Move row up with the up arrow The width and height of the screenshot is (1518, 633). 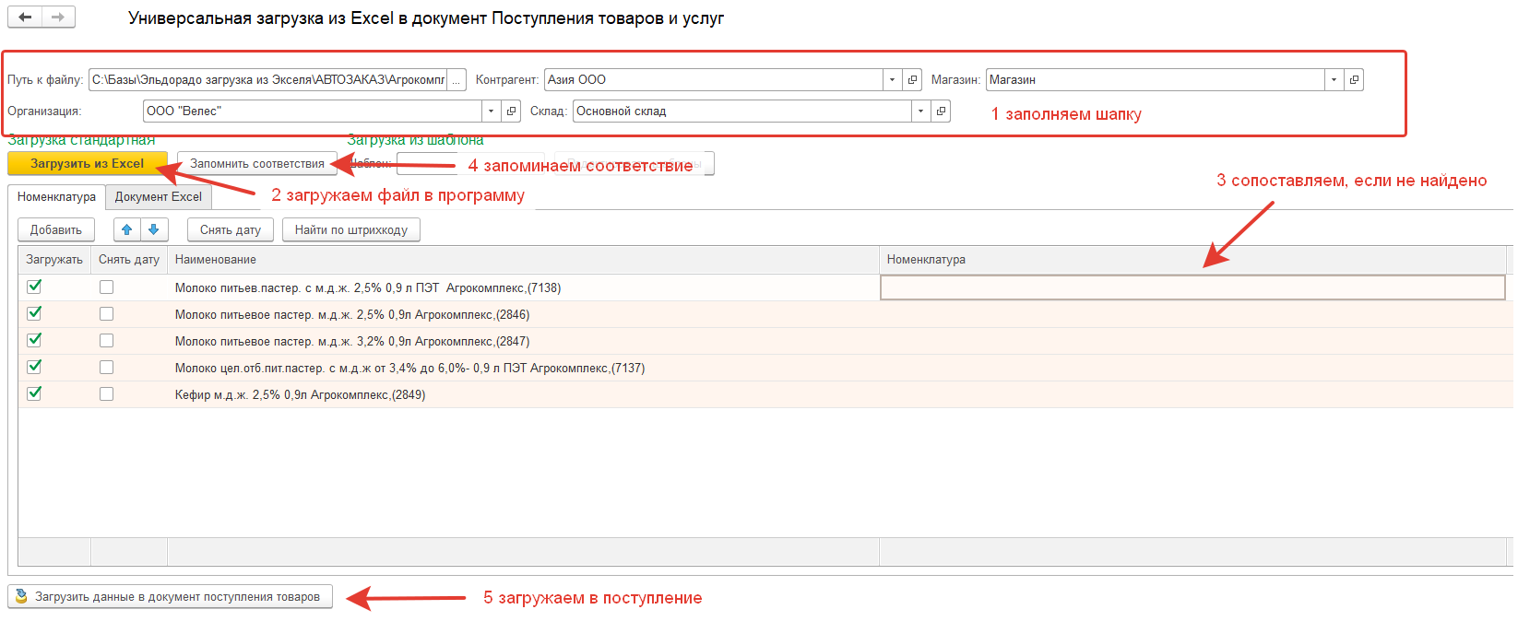click(127, 229)
